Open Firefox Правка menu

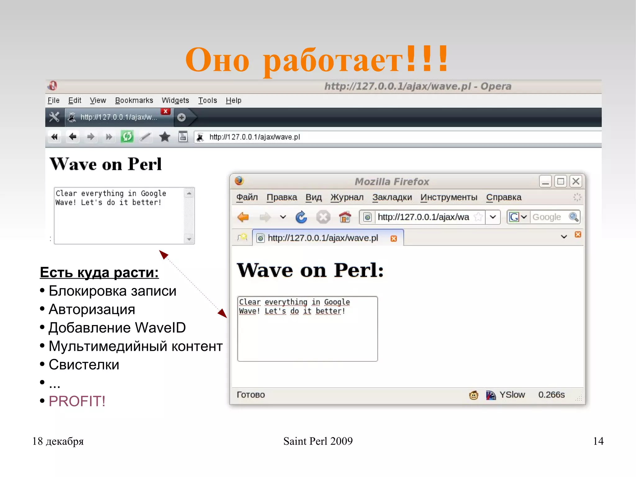coord(282,197)
